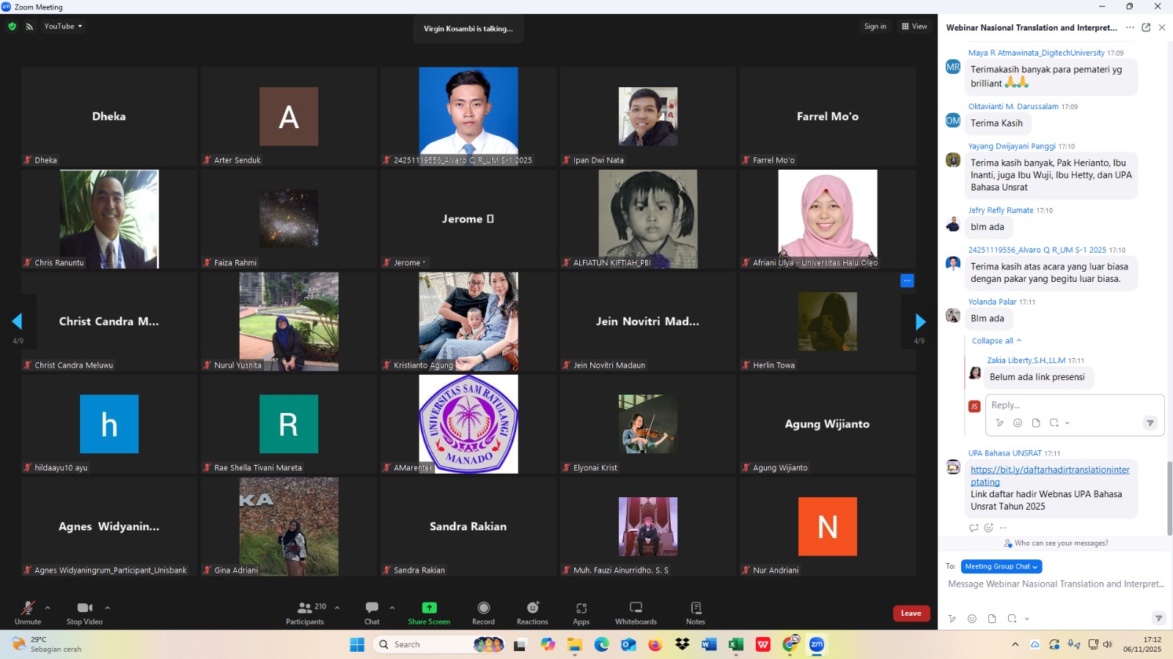Collapse all replies in the thread
This screenshot has width=1173, height=659.
[x=996, y=341]
